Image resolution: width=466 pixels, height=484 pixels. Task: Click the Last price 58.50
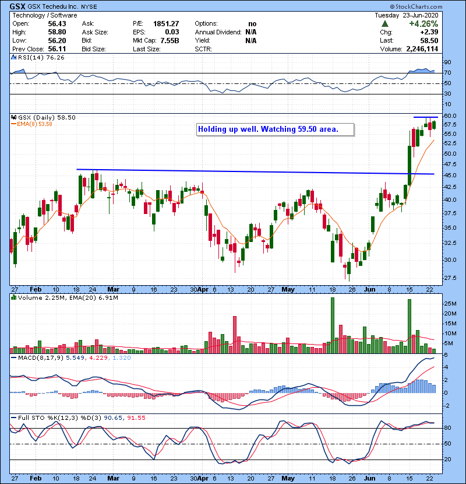coord(429,41)
